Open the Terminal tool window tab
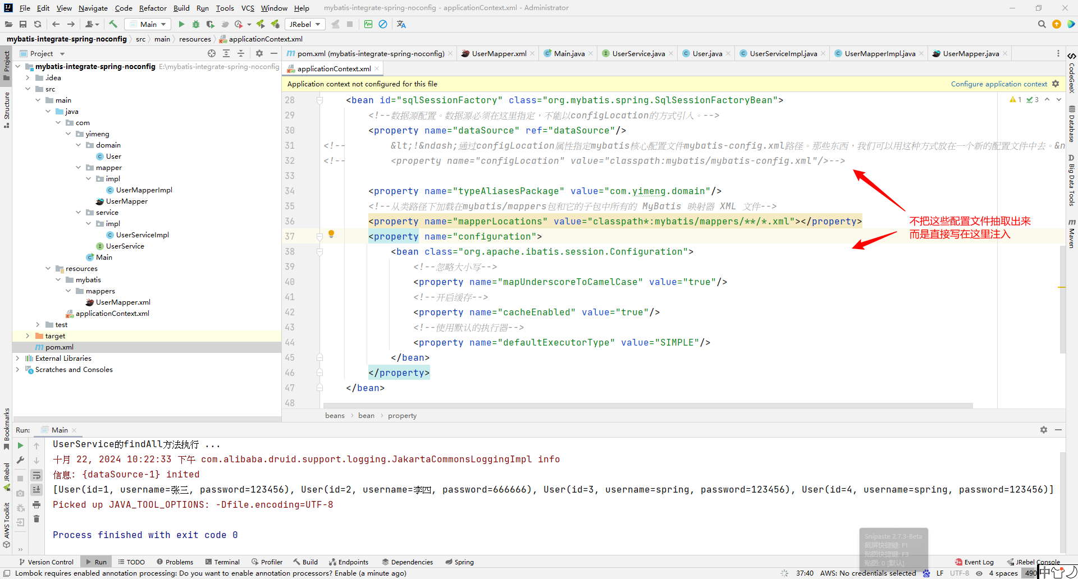This screenshot has height=579, width=1078. click(x=223, y=562)
